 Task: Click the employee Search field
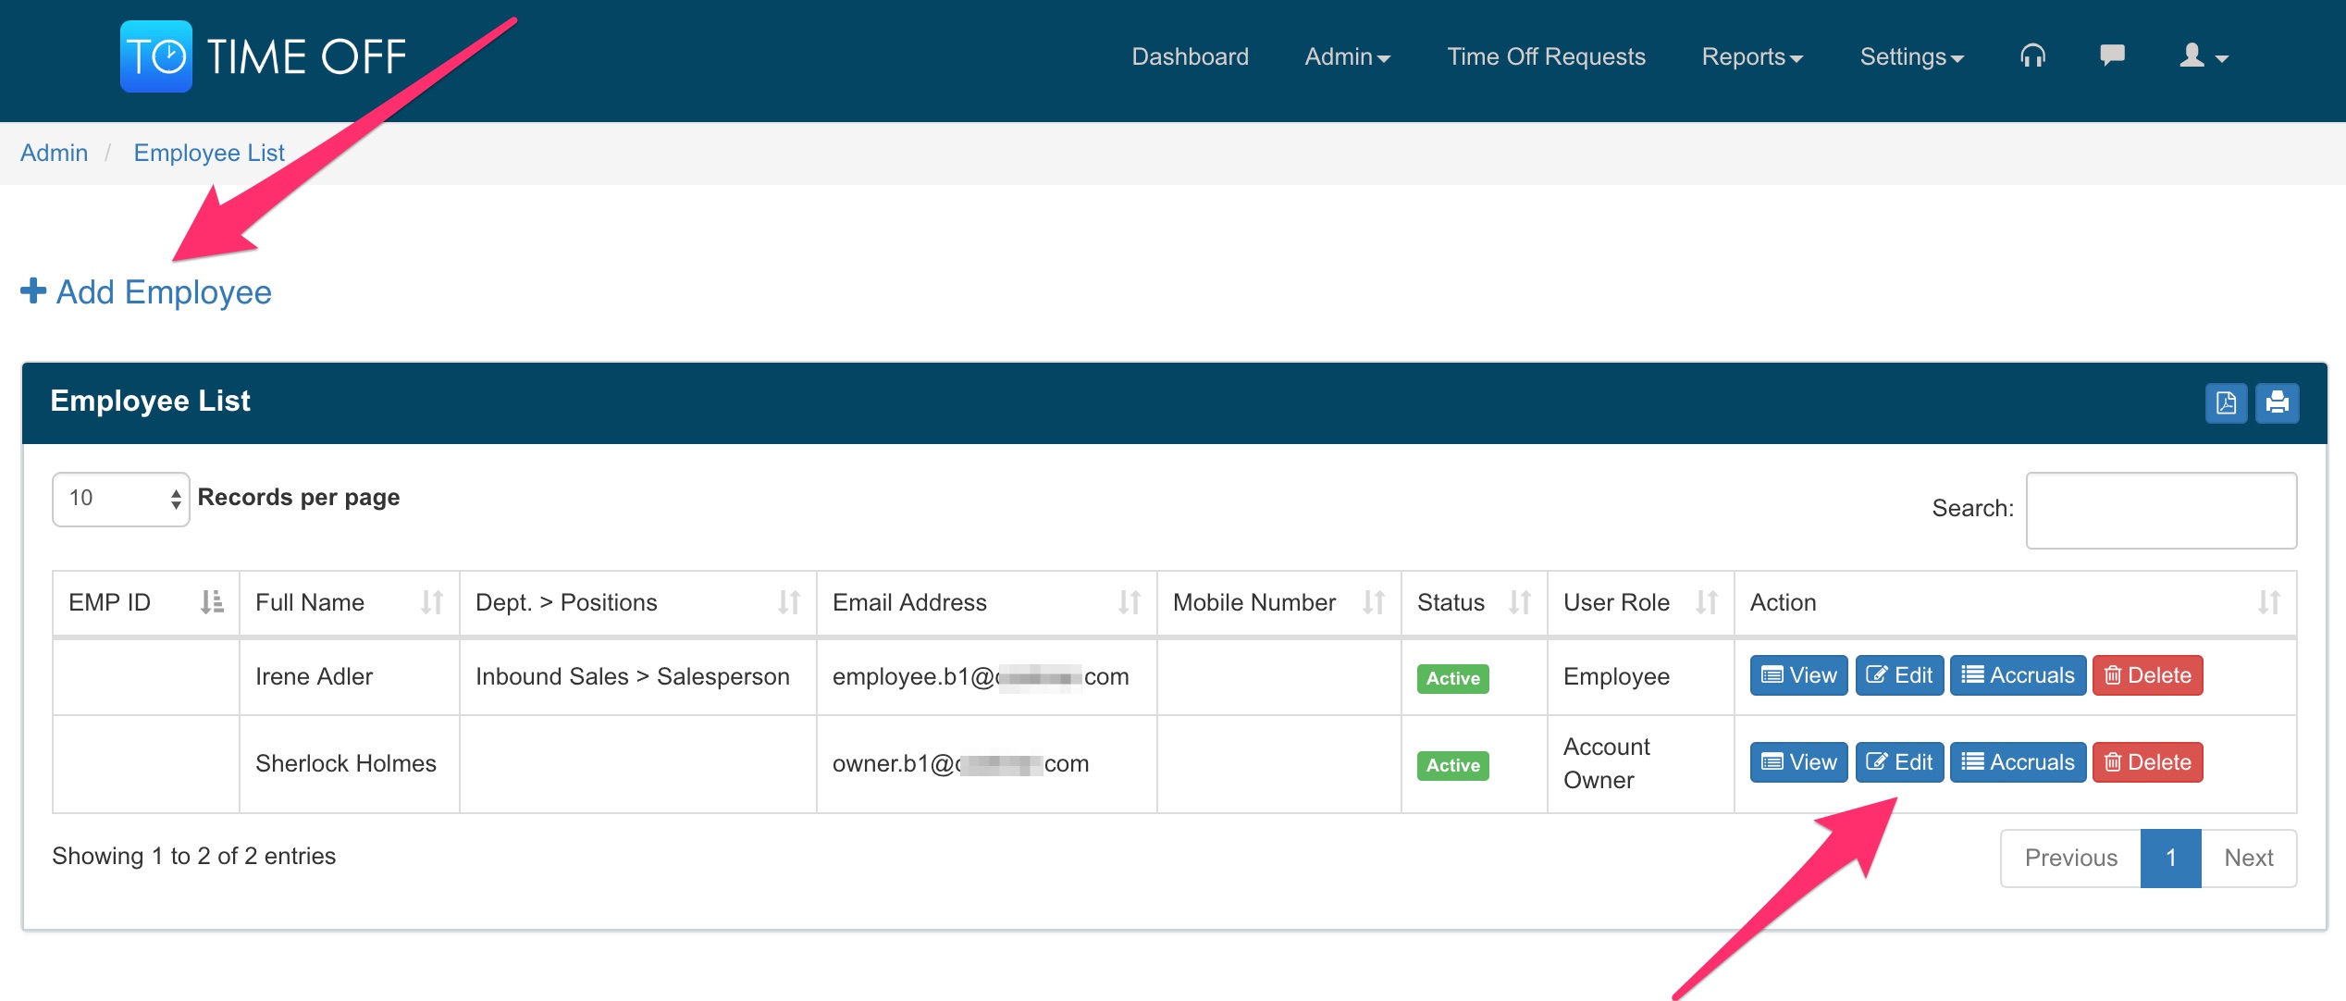(2161, 510)
